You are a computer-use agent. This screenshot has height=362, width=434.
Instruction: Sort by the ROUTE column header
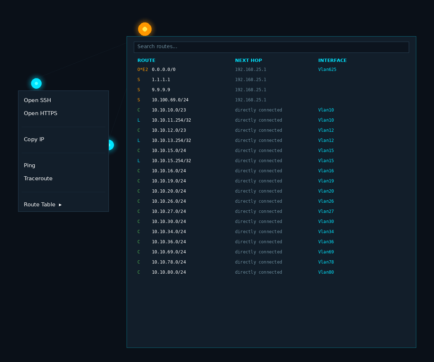(146, 60)
